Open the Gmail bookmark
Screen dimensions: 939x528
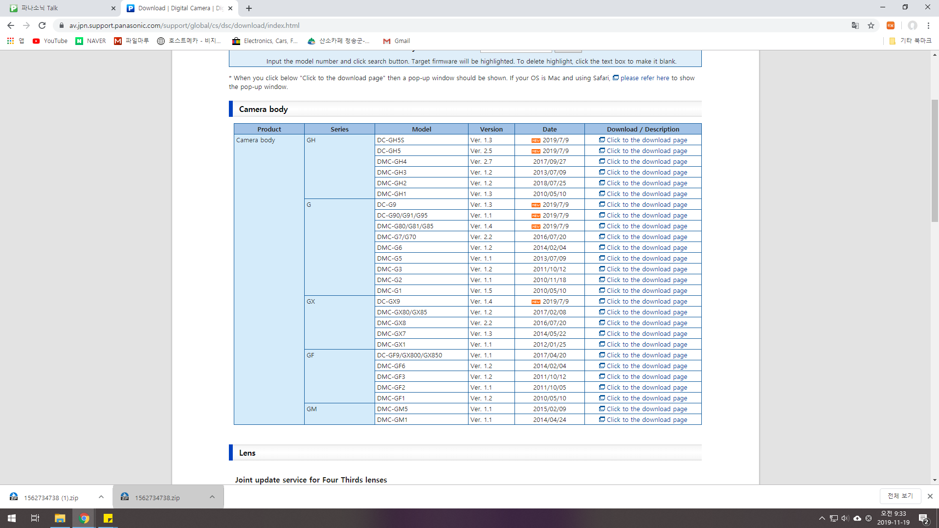click(397, 41)
